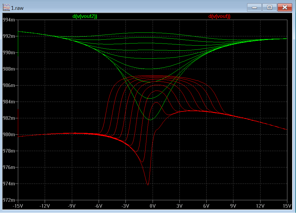Click the 12V horizontal axis label
Image resolution: width=296 pixels, height=219 pixels.
(260, 206)
